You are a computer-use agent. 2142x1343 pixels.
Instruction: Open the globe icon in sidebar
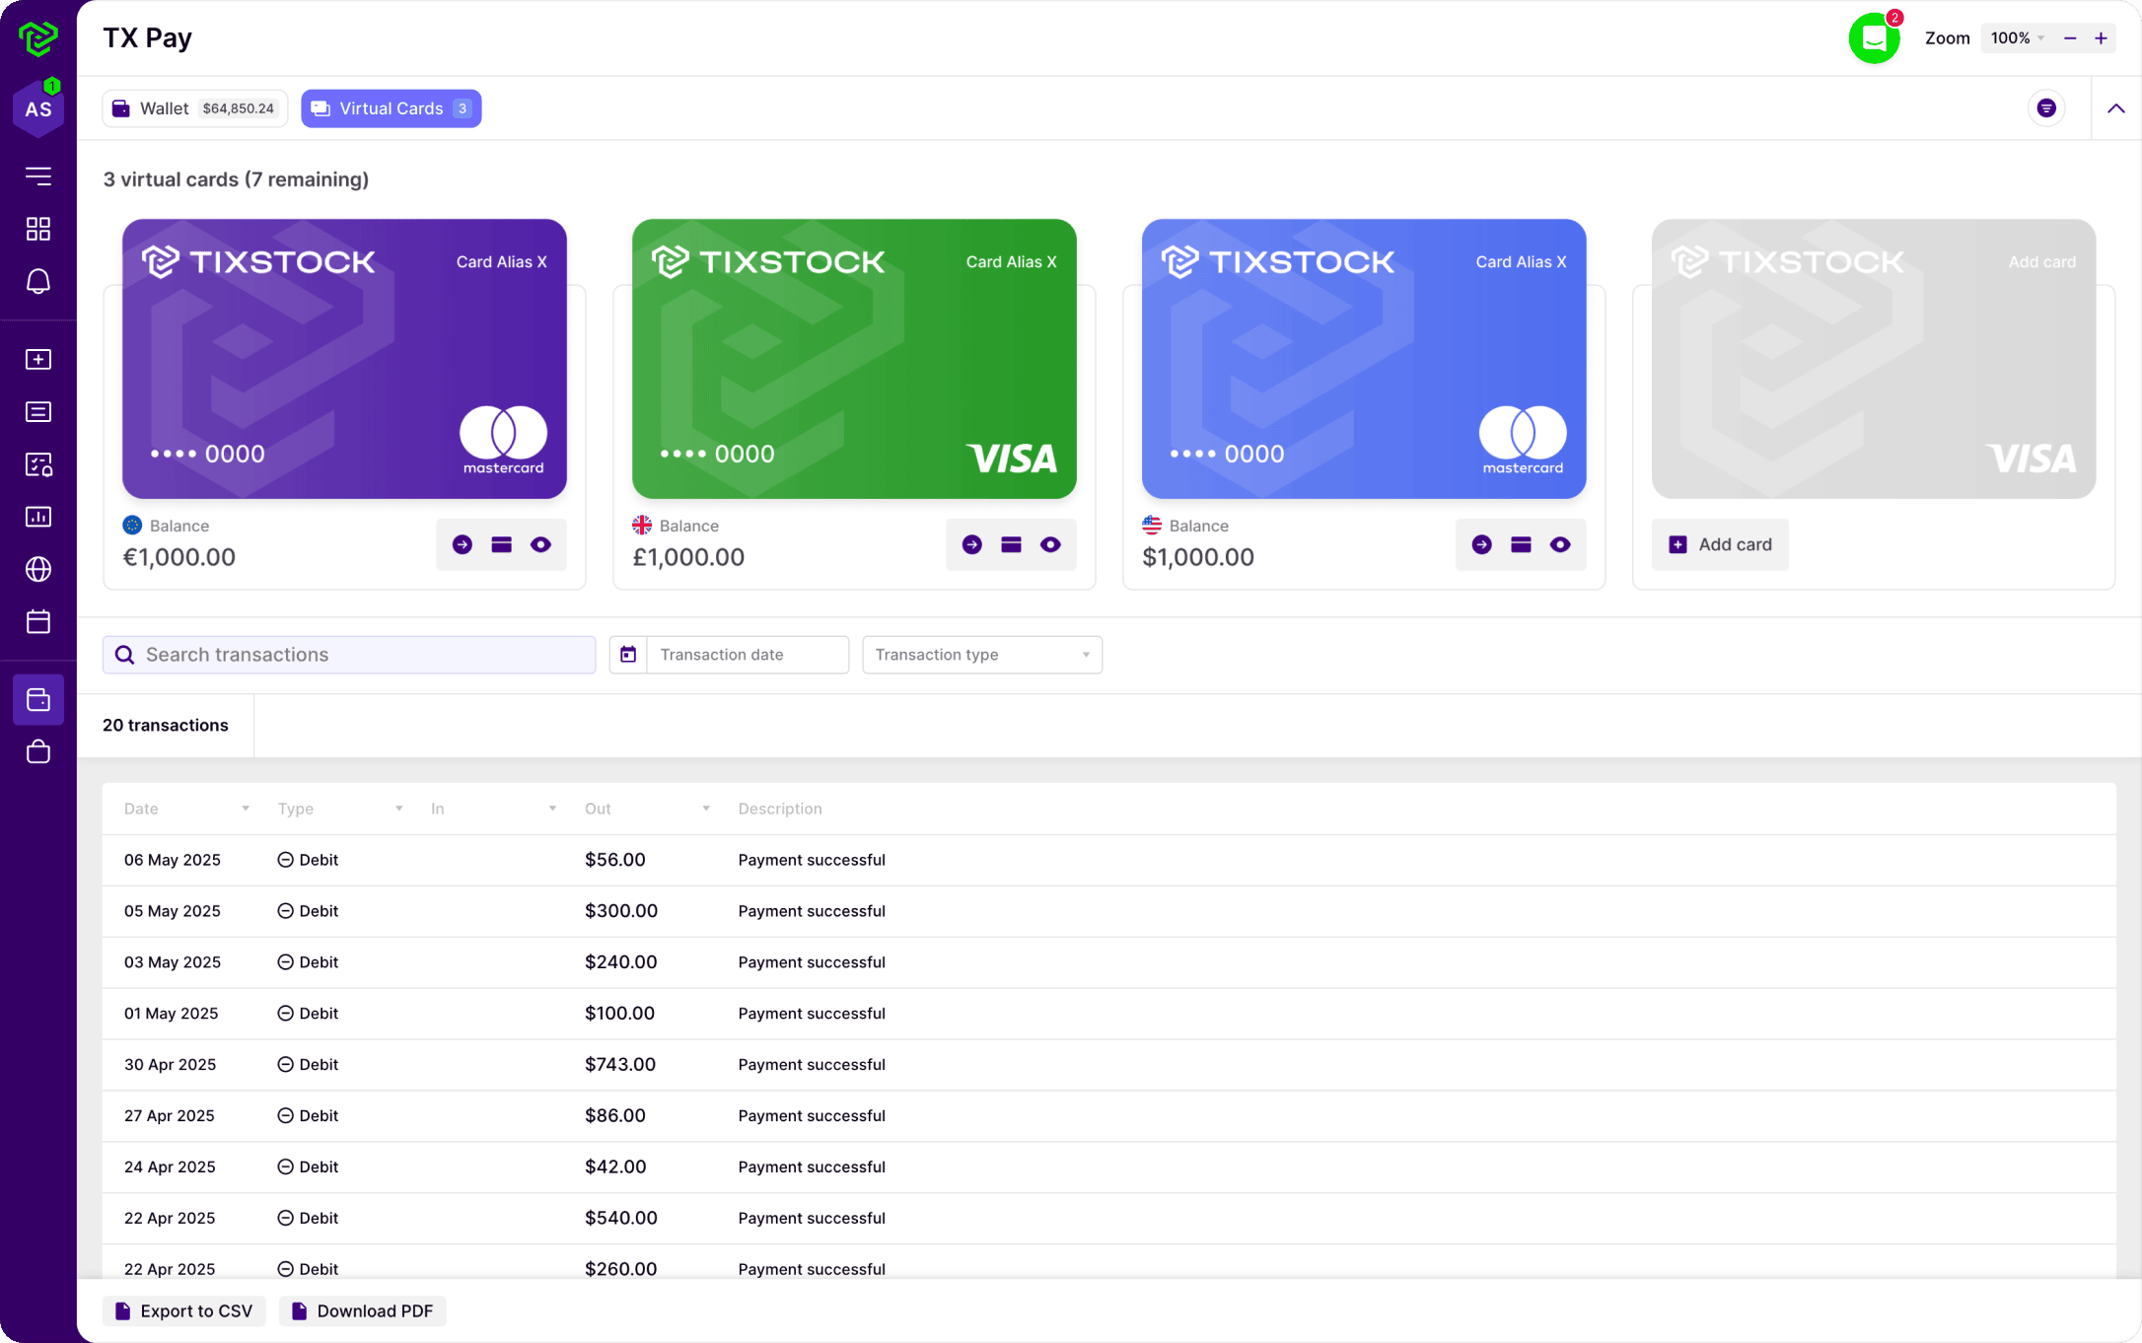point(38,569)
